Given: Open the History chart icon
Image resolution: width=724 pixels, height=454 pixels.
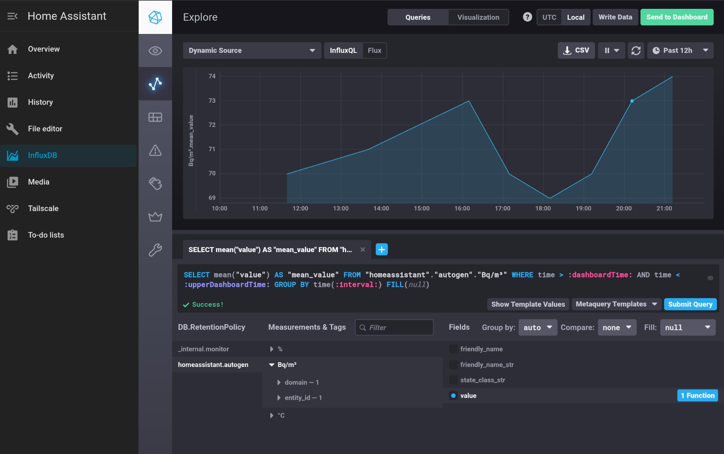Looking at the screenshot, I should coord(12,102).
